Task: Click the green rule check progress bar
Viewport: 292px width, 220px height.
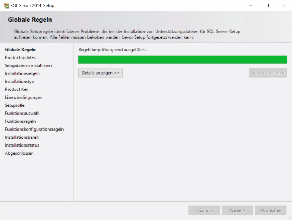Action: point(182,60)
